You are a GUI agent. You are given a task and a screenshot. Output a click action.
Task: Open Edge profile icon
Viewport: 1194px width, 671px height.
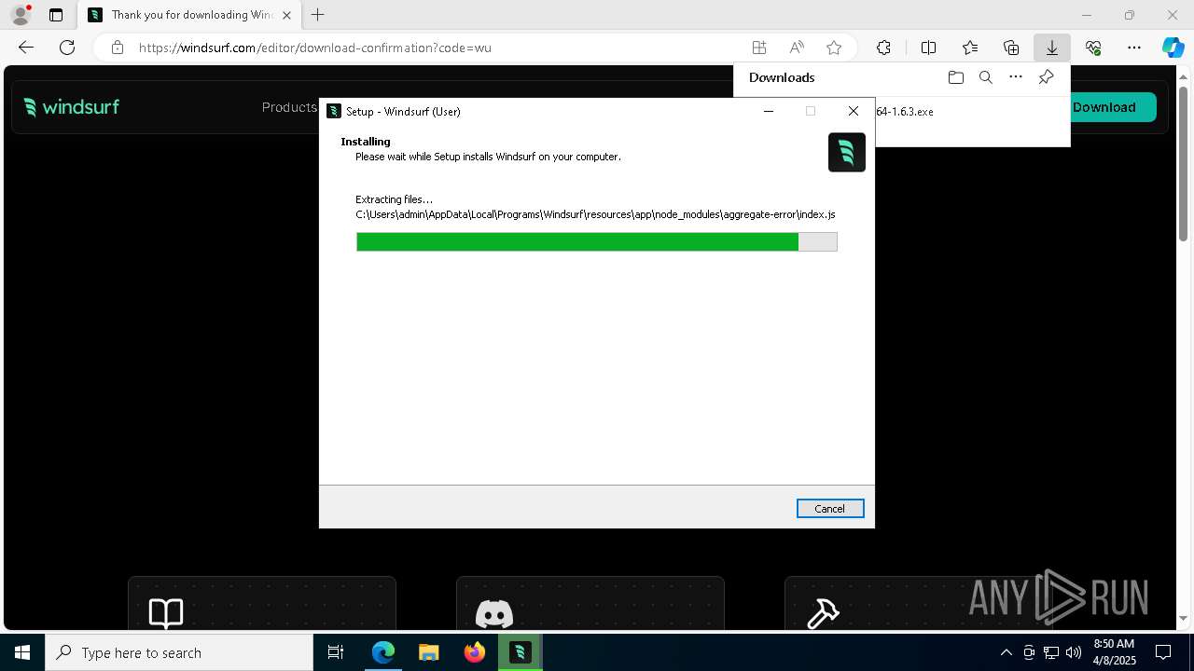[x=21, y=15]
